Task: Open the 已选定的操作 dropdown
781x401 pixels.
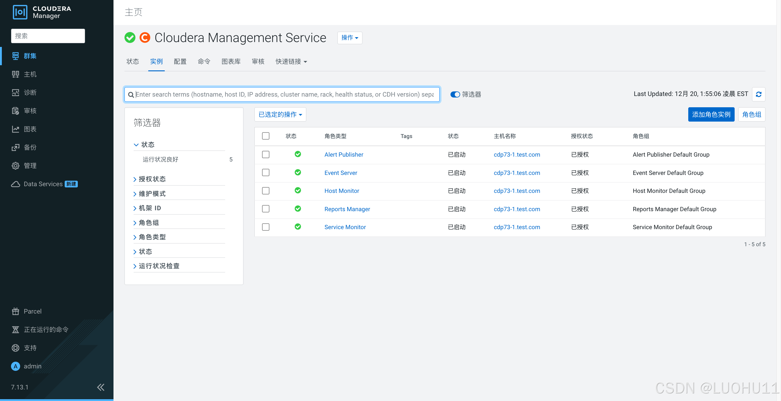Action: [280, 115]
